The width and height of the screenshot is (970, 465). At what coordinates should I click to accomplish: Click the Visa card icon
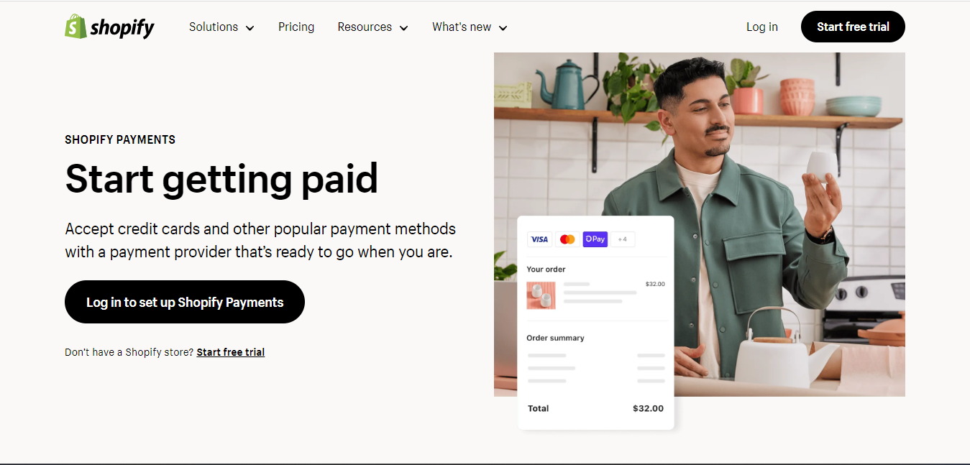(x=539, y=239)
